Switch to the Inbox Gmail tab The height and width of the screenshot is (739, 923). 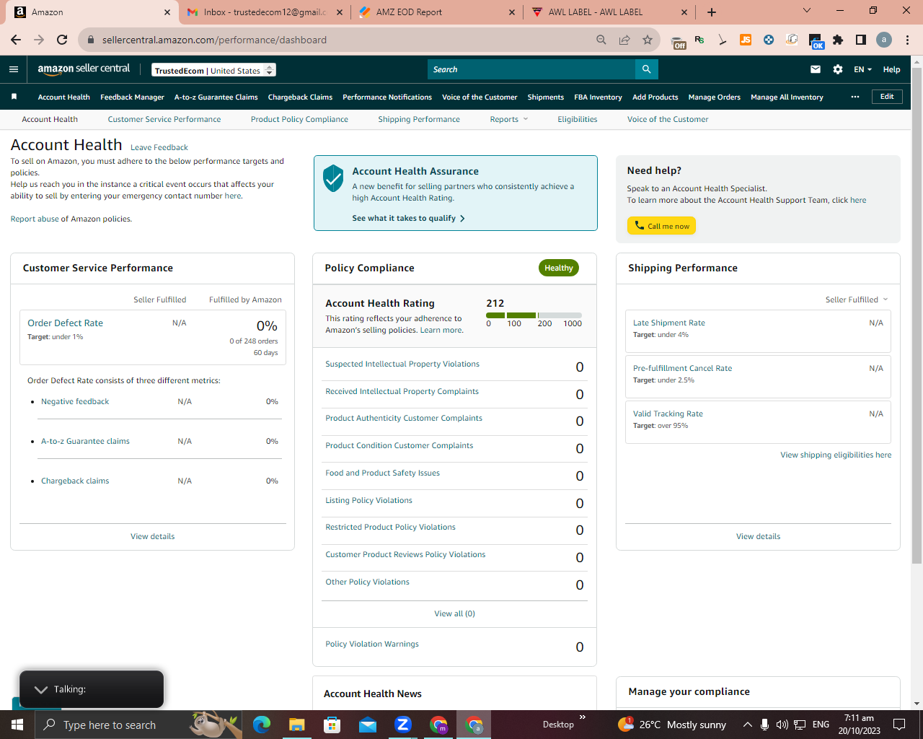pos(264,12)
